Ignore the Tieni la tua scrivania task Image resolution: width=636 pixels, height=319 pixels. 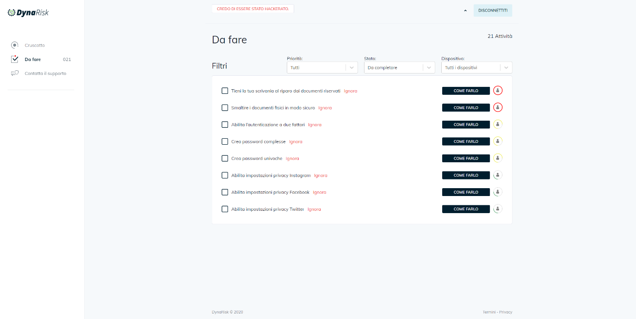point(351,91)
